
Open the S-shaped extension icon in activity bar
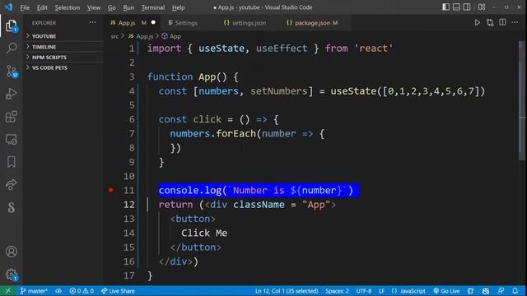click(x=11, y=207)
